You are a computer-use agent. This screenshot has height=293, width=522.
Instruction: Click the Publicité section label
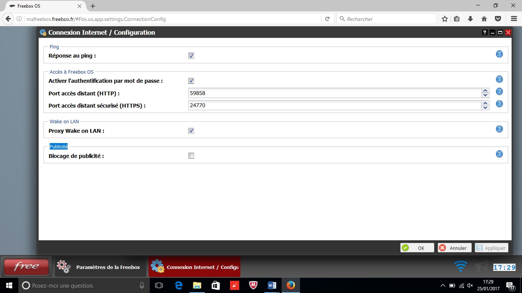pyautogui.click(x=58, y=146)
